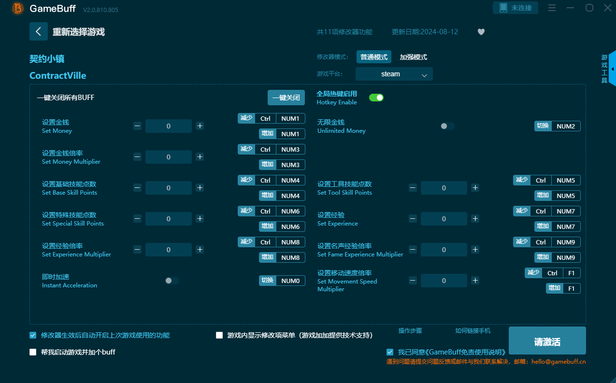Open the steam game platform dropdown
616x383 pixels.
(394, 74)
